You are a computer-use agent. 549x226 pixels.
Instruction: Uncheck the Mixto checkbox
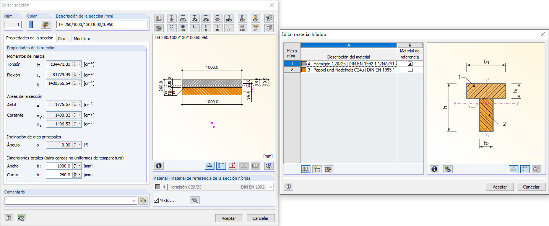(156, 200)
